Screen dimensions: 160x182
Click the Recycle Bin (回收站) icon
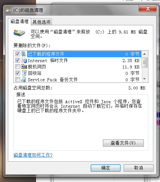point(24,73)
